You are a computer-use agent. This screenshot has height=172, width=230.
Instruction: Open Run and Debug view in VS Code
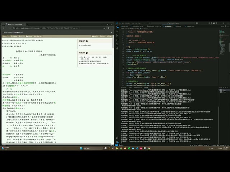(117, 40)
